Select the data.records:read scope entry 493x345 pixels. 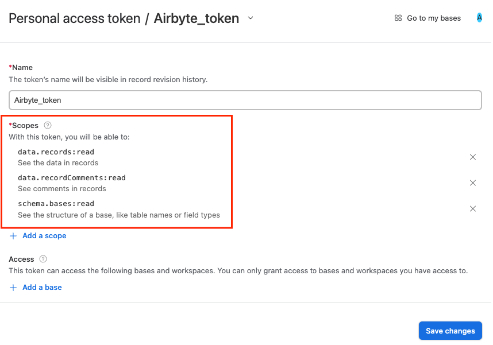[x=56, y=152]
